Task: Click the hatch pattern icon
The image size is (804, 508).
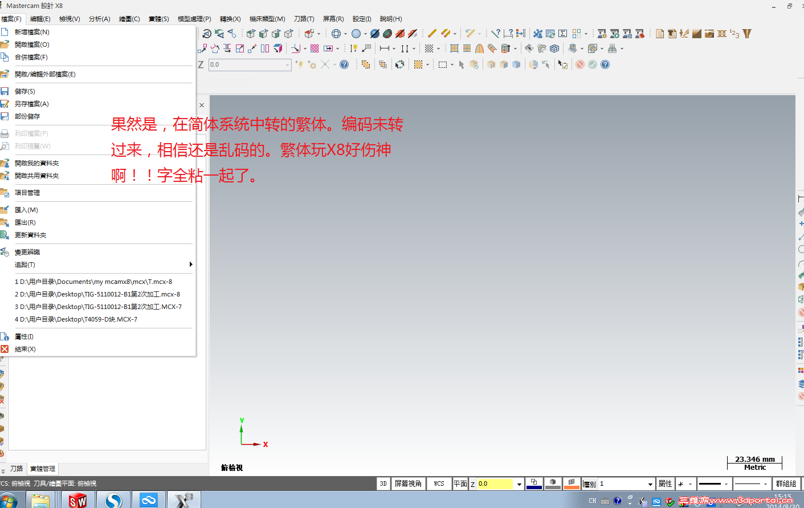Action: (429, 48)
